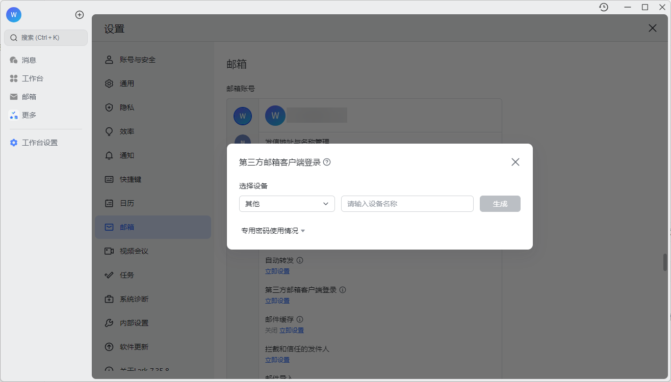
Task: Go to 快捷键 settings section
Action: coord(130,179)
